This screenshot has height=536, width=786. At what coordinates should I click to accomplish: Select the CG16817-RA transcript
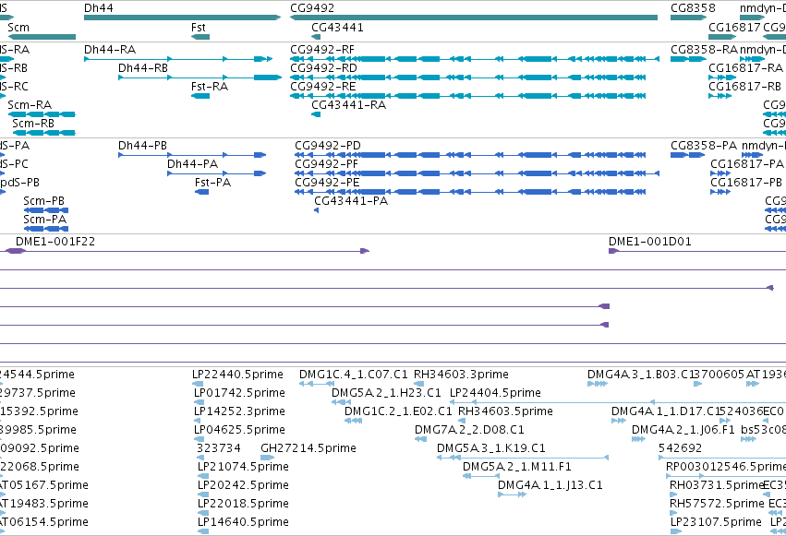722,78
